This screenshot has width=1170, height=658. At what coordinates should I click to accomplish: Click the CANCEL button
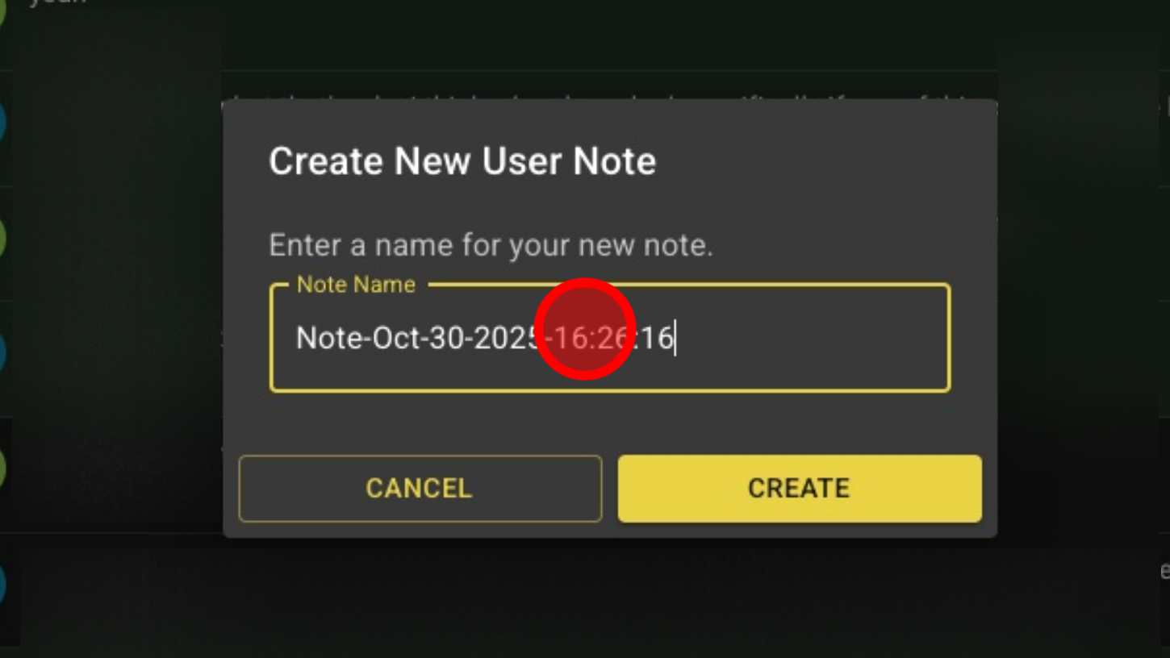coord(420,488)
